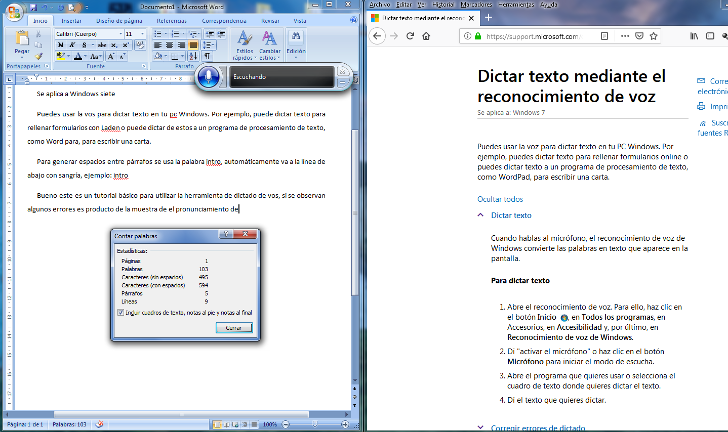Click the Firefox reload page icon

[x=410, y=36]
